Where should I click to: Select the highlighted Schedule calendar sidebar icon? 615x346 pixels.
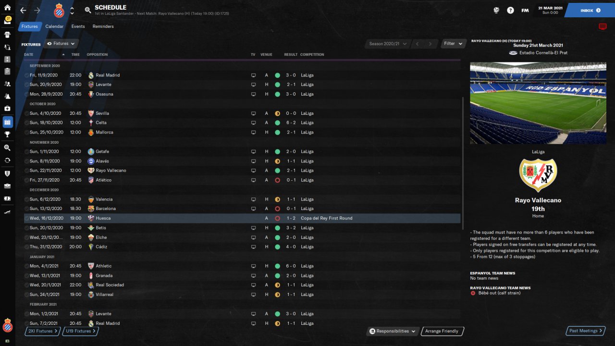click(x=7, y=122)
